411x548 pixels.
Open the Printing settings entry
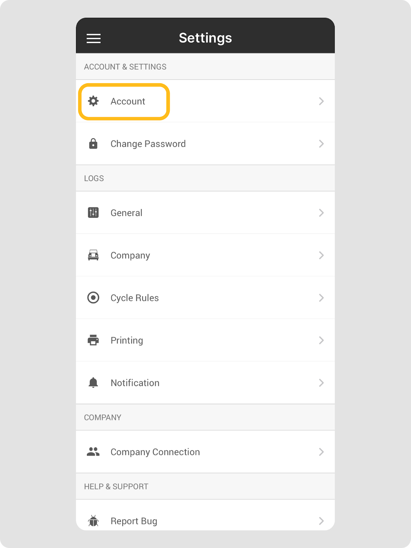(x=127, y=340)
